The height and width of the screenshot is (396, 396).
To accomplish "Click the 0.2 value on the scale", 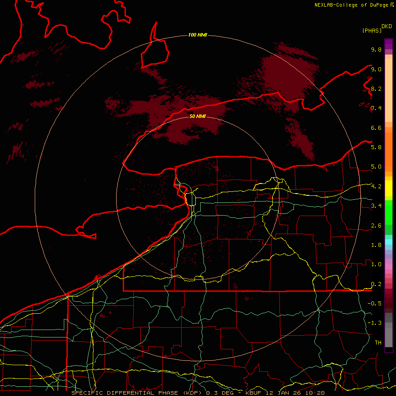I will pyautogui.click(x=376, y=284).
